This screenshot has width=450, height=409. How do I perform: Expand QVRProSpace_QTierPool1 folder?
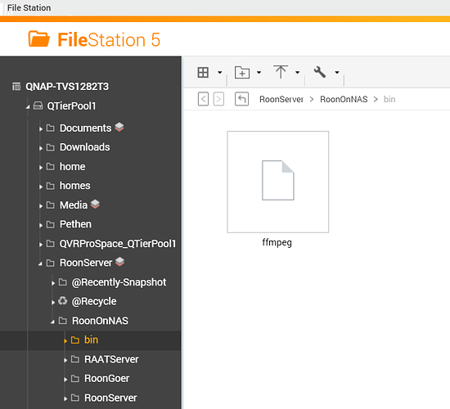[41, 245]
